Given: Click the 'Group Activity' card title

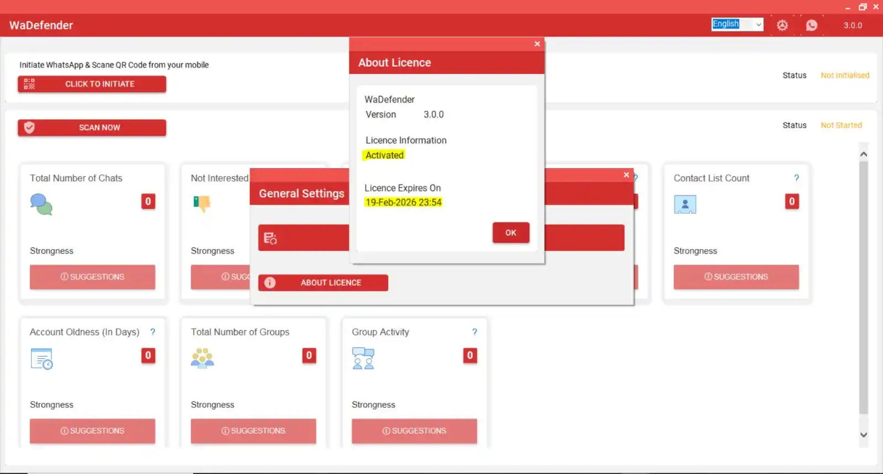Looking at the screenshot, I should [380, 332].
